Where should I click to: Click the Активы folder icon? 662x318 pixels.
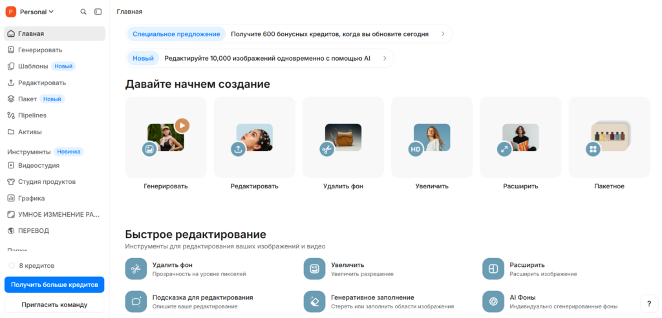pyautogui.click(x=12, y=132)
